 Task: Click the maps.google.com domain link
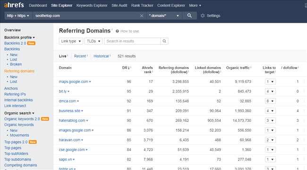pyautogui.click(x=73, y=82)
